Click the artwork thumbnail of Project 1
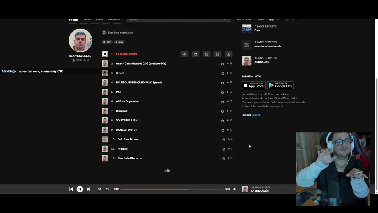378x213 pixels. pyautogui.click(x=105, y=149)
